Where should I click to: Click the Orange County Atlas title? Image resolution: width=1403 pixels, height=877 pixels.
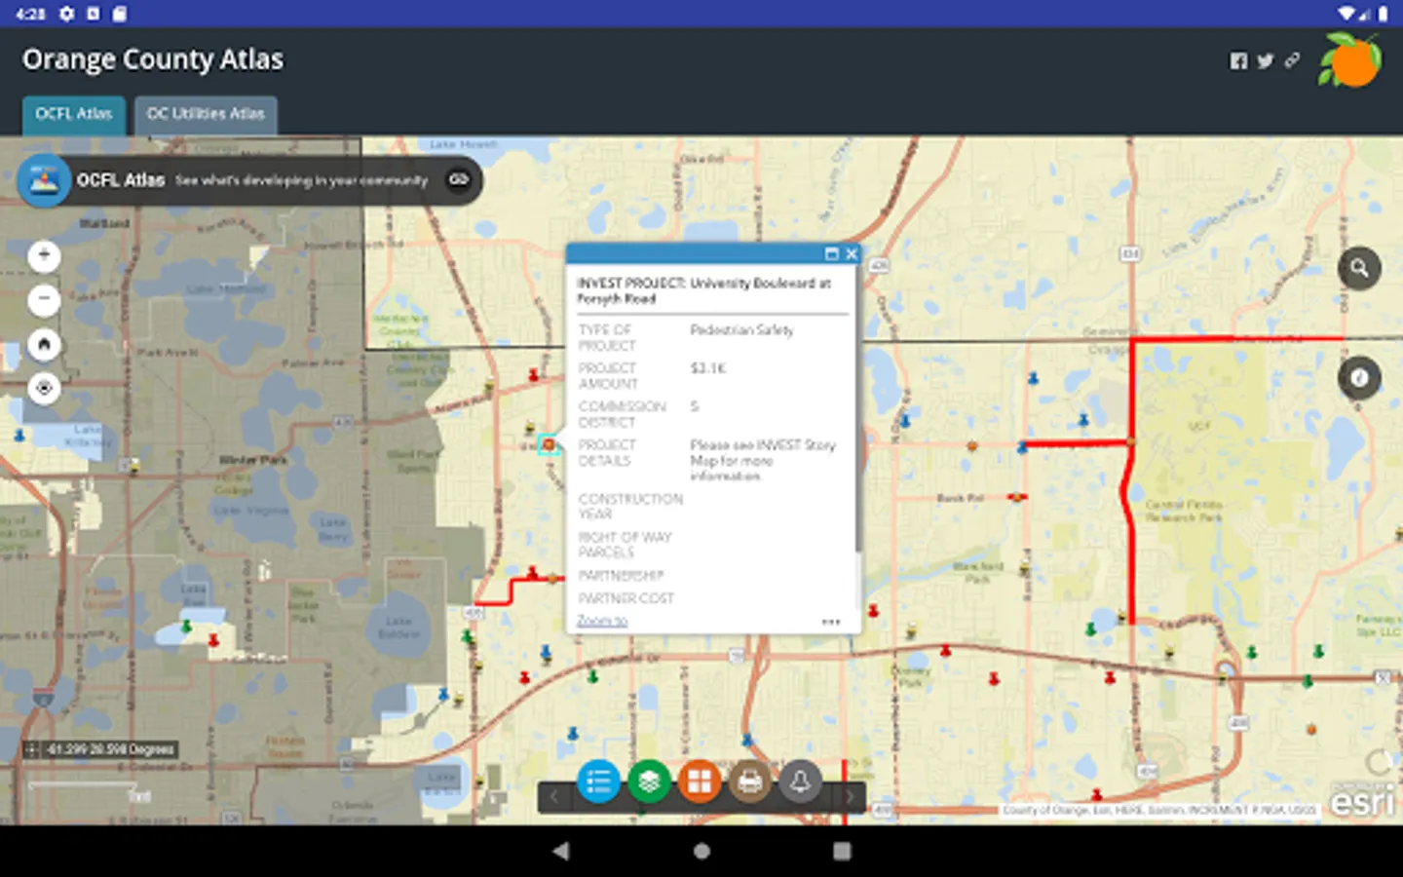[x=153, y=59]
